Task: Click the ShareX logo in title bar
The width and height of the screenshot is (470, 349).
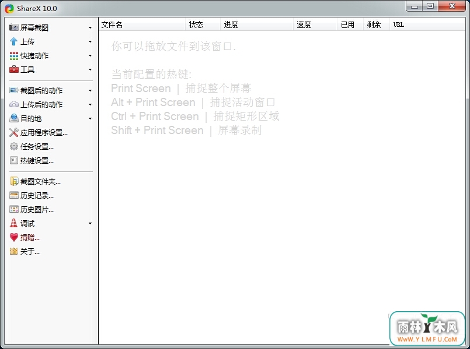Action: (9, 9)
